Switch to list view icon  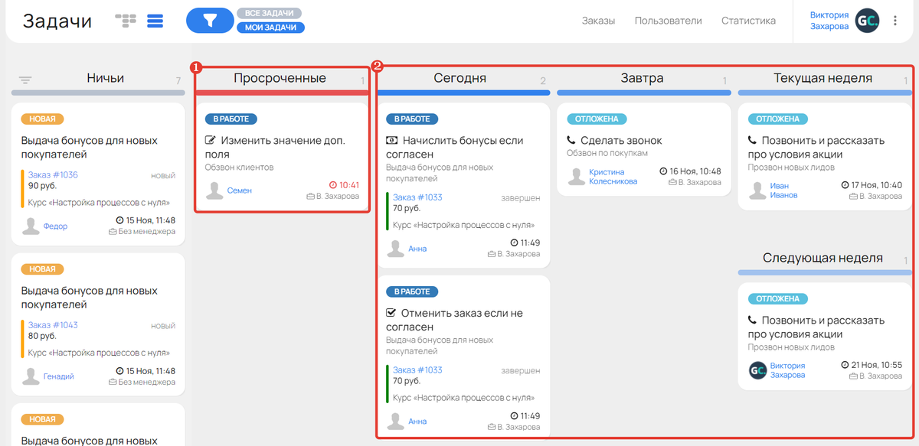coord(155,21)
